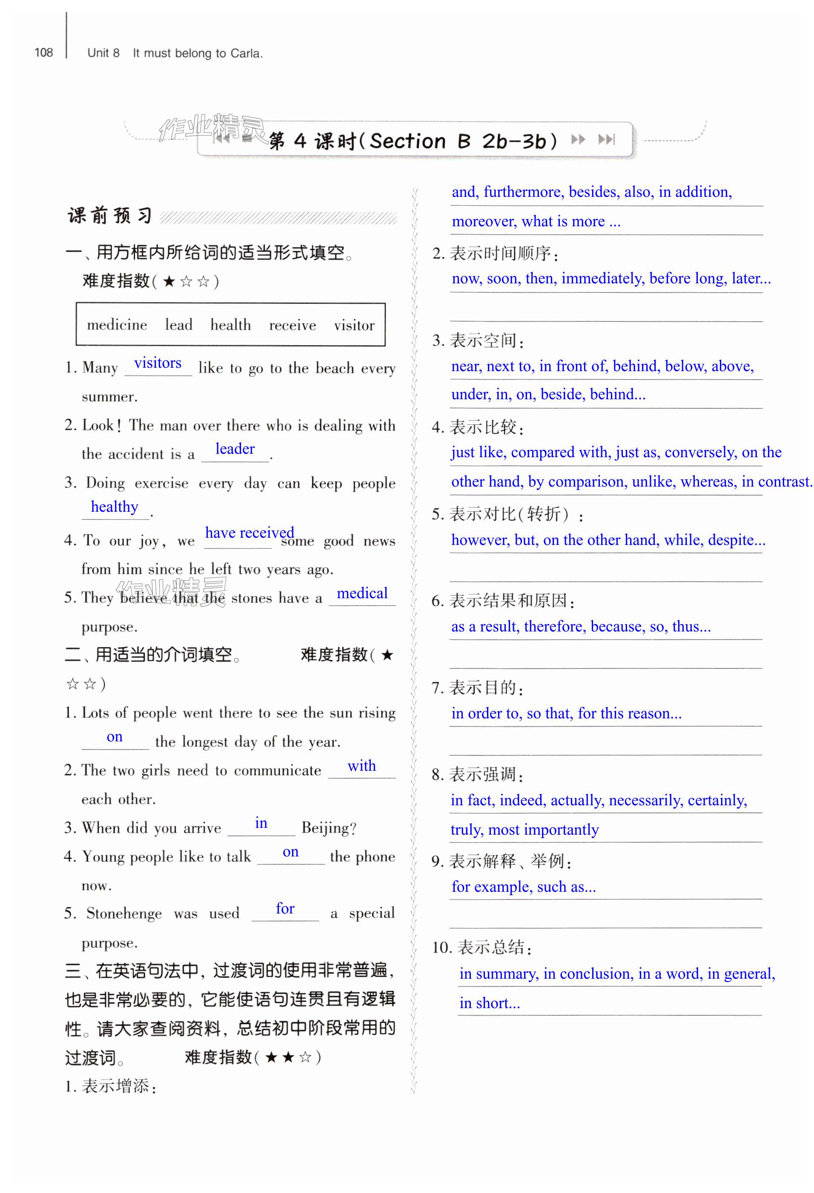Select the 课前预习 section heading
The image size is (814, 1193).
110,216
